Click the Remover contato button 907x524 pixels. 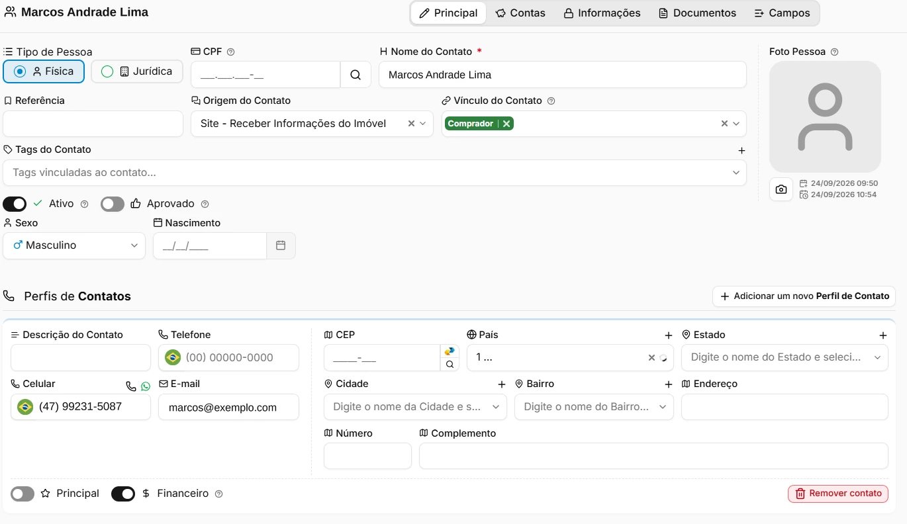pyautogui.click(x=838, y=494)
